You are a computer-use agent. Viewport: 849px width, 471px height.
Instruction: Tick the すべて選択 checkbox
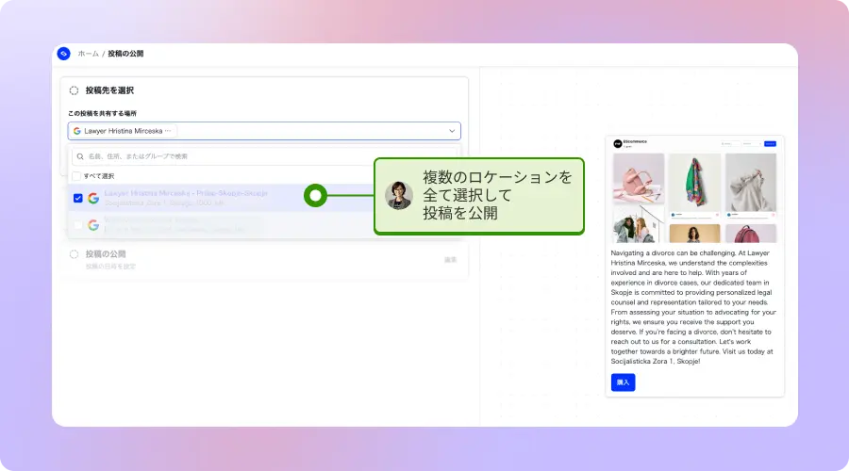pyautogui.click(x=76, y=176)
